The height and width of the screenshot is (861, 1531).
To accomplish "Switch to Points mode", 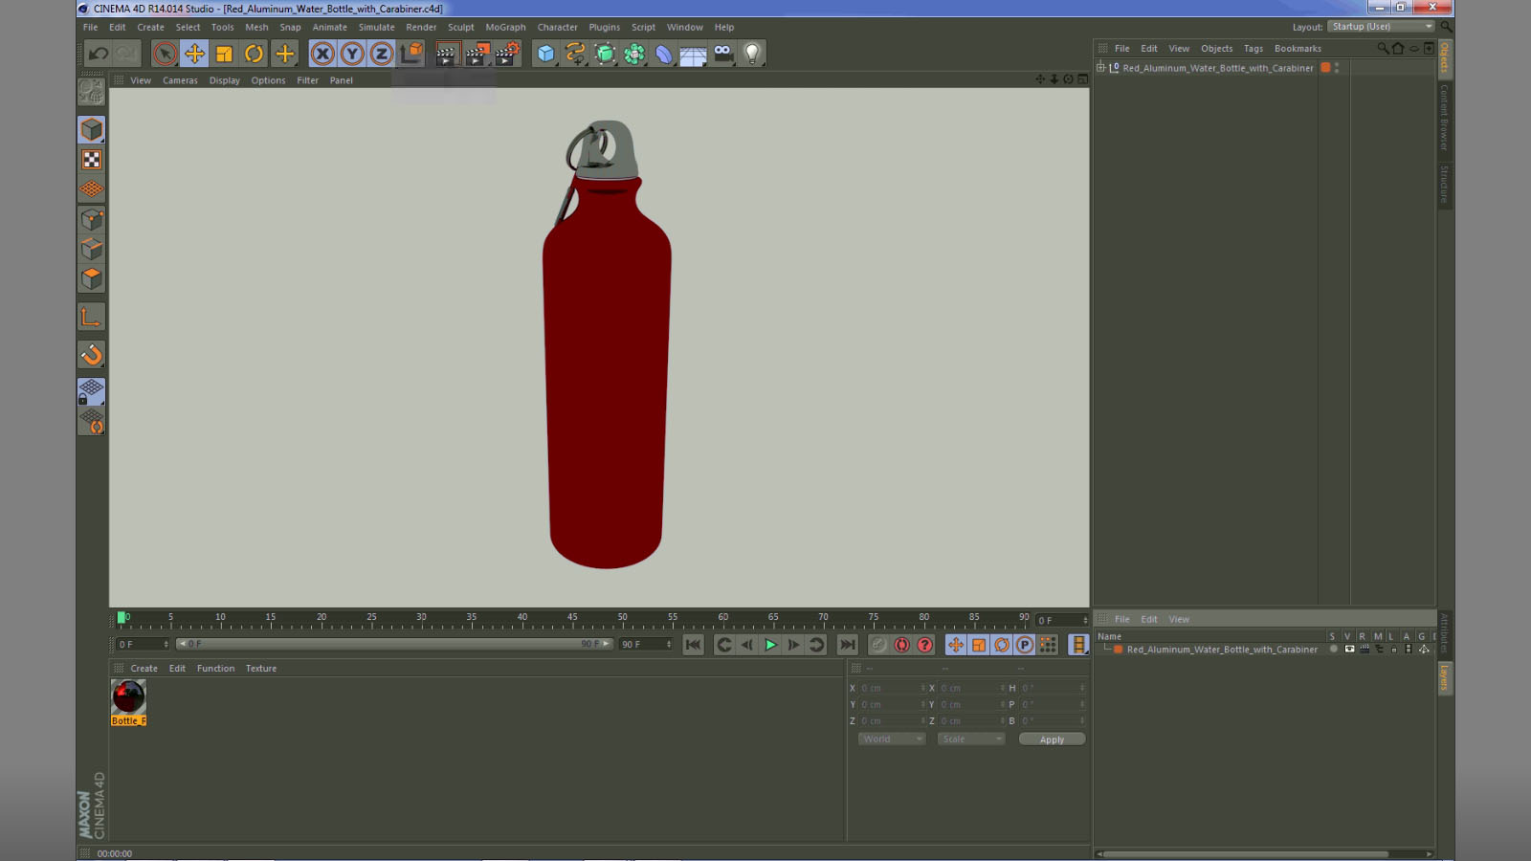I will 91,219.
